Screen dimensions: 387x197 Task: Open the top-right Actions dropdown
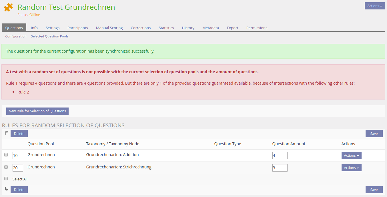[x=374, y=6]
